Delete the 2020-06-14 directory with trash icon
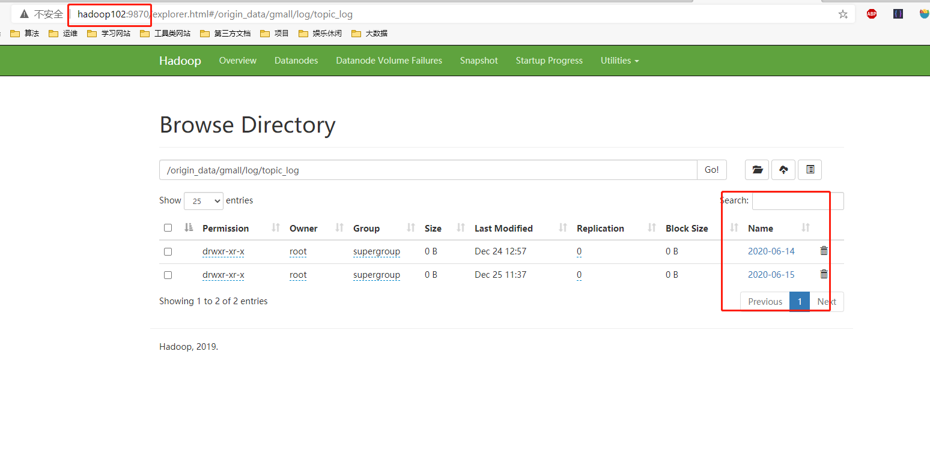 click(824, 251)
